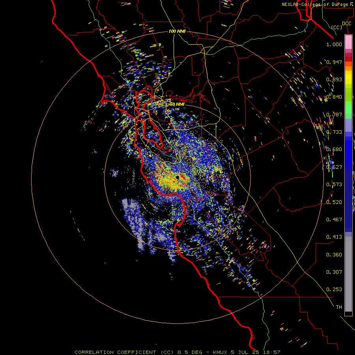Click the 0.627 legend value
The image size is (355, 355).
click(334, 167)
